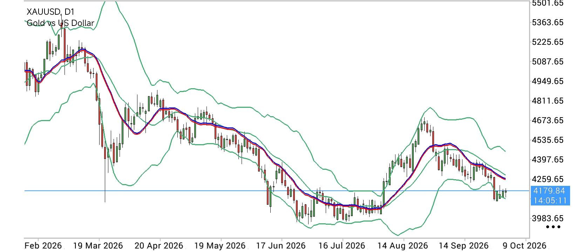The height and width of the screenshot is (252, 575).
Task: Click the 14 Sep 2026 date label
Action: point(465,245)
